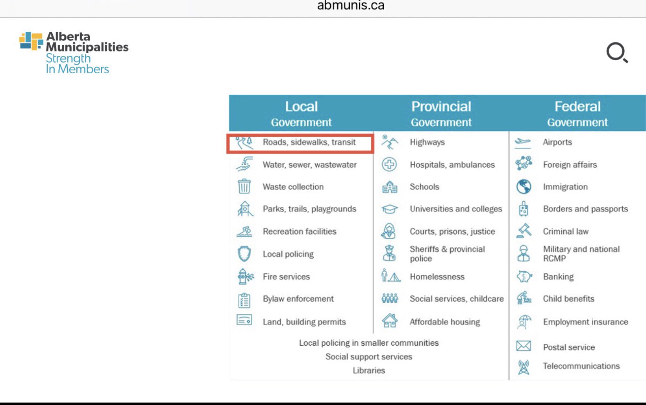Click the soldier icon beside Military and national RCMP
The image size is (646, 405).
point(523,253)
